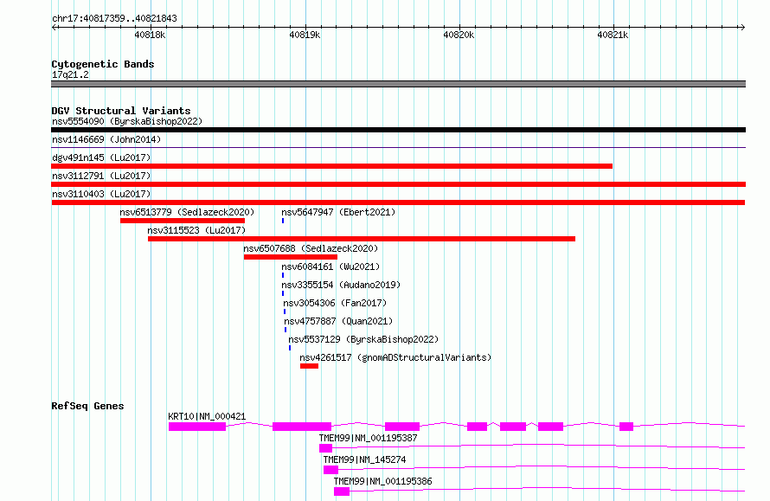Select the small red nsv4261517 bar

click(x=310, y=366)
